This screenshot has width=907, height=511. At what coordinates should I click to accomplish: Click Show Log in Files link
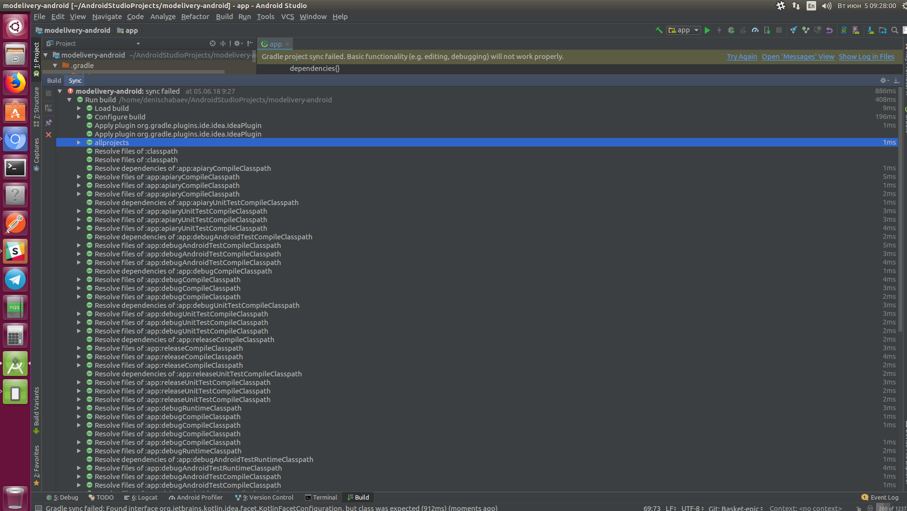867,57
